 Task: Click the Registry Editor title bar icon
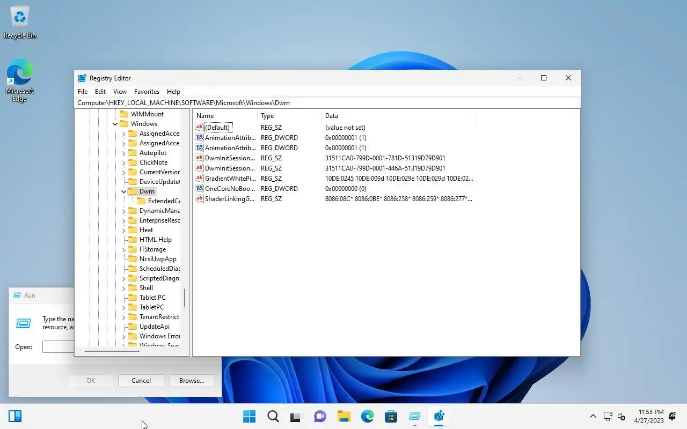coord(82,78)
